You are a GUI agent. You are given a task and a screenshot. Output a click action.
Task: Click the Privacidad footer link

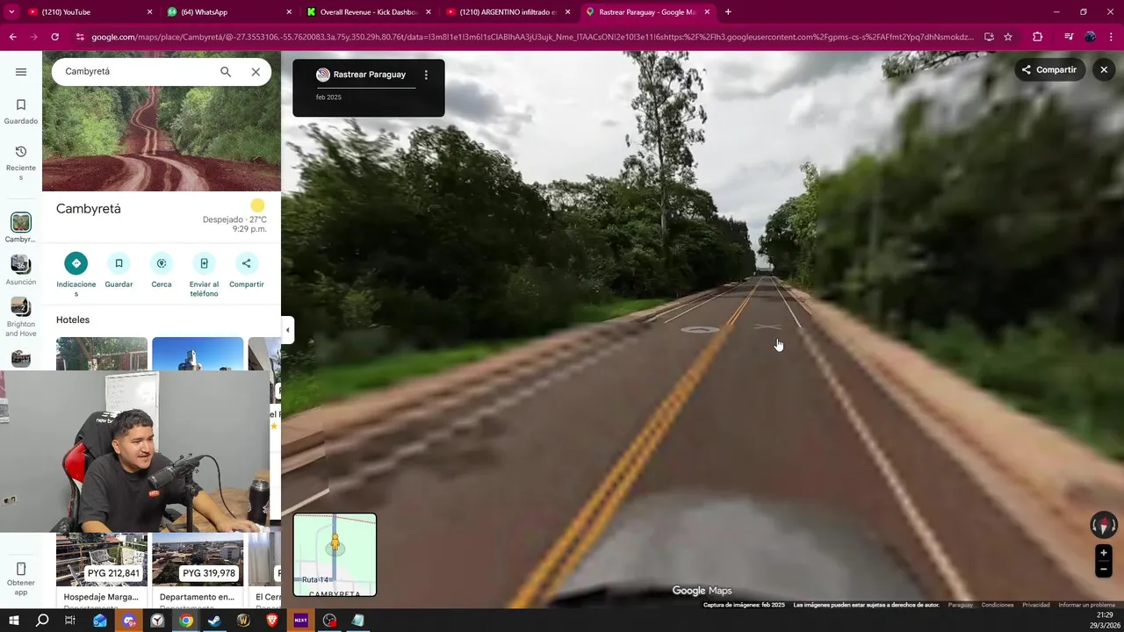tap(1036, 605)
